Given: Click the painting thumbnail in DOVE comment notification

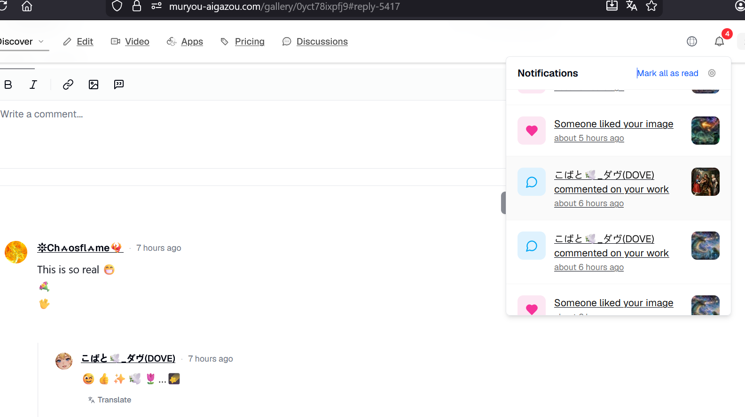Looking at the screenshot, I should [706, 182].
